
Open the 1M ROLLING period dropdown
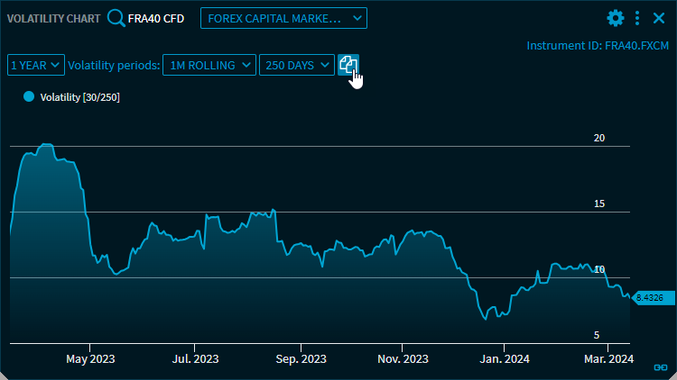click(x=209, y=65)
